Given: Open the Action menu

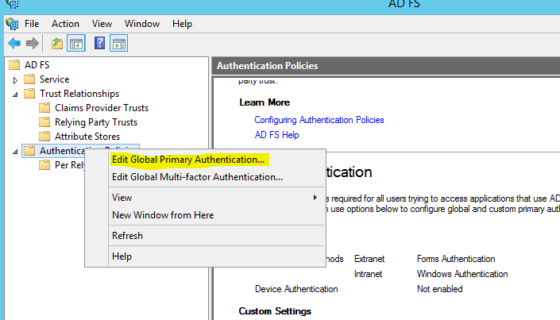Looking at the screenshot, I should (65, 24).
